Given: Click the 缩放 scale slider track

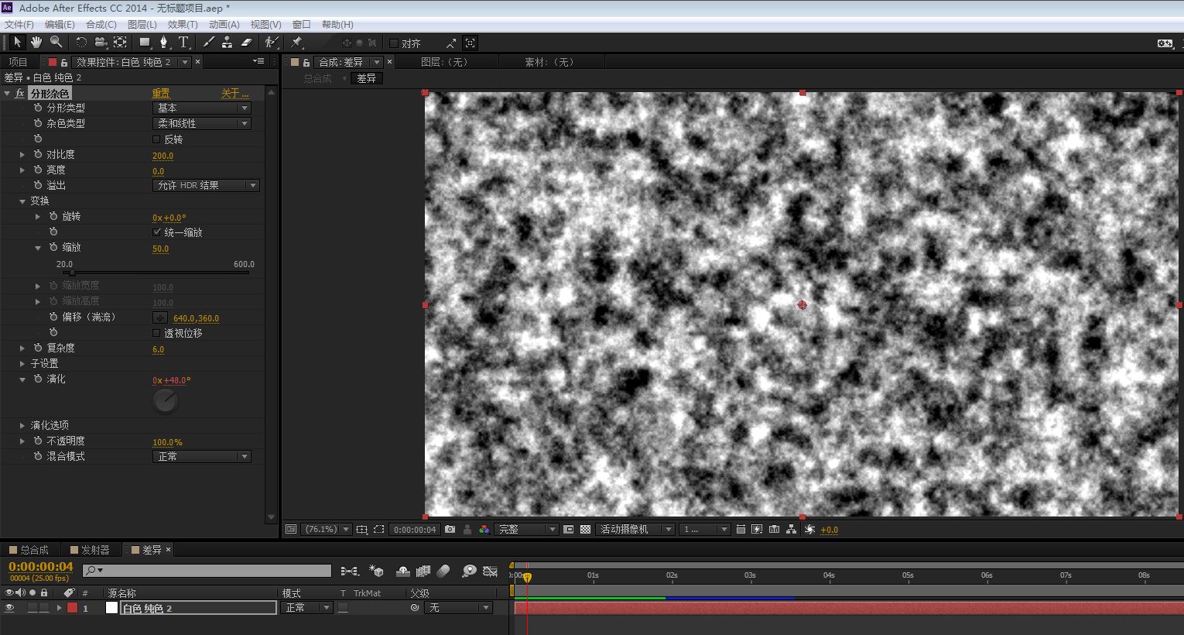Looking at the screenshot, I should coord(155,273).
